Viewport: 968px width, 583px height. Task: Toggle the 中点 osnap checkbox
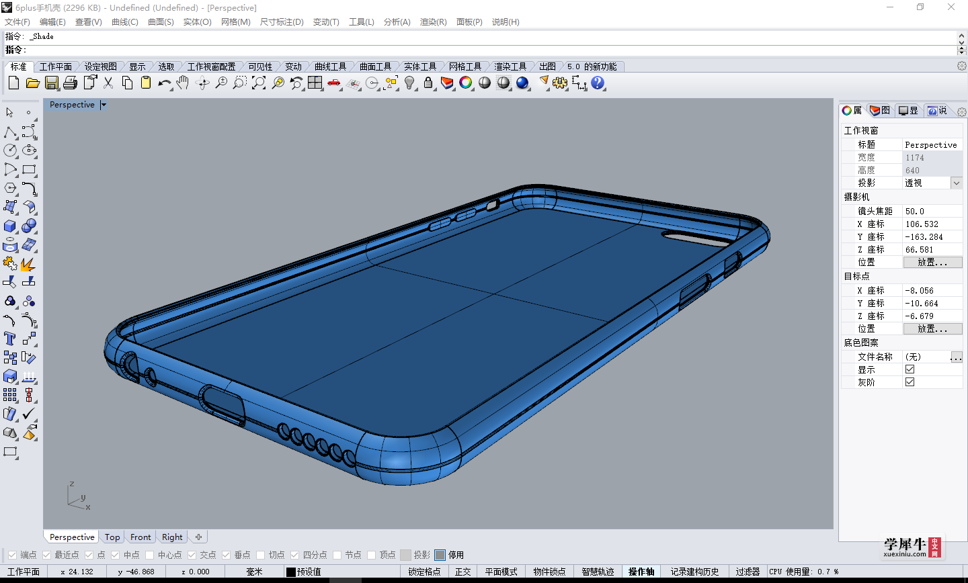115,555
